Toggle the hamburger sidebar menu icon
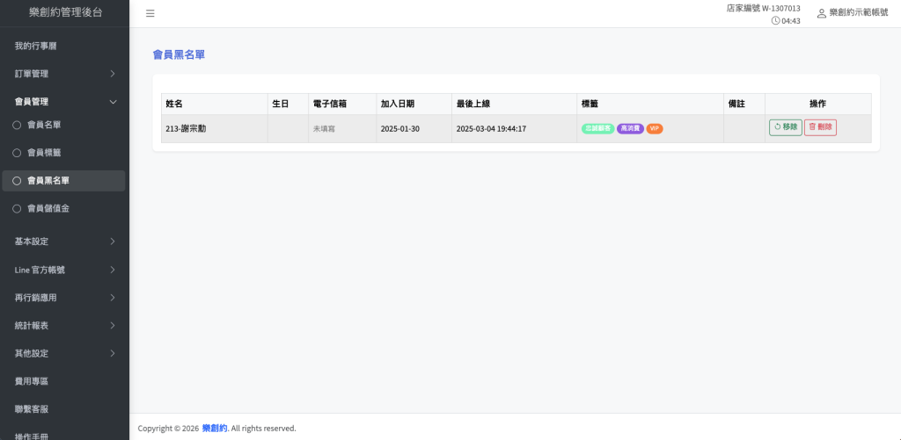The width and height of the screenshot is (901, 440). 150,13
